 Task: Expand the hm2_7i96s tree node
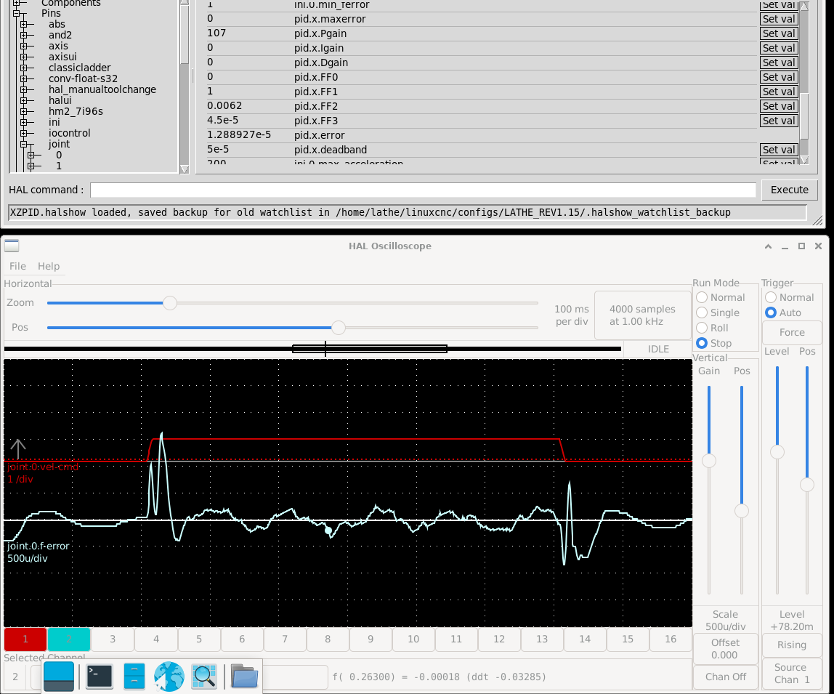[x=23, y=112]
